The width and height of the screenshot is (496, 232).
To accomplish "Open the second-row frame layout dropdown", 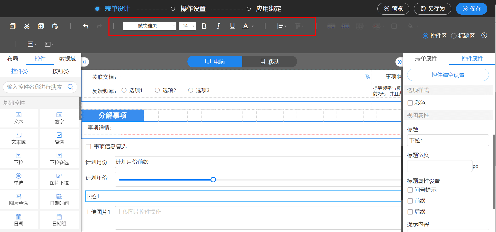I will (x=32, y=44).
